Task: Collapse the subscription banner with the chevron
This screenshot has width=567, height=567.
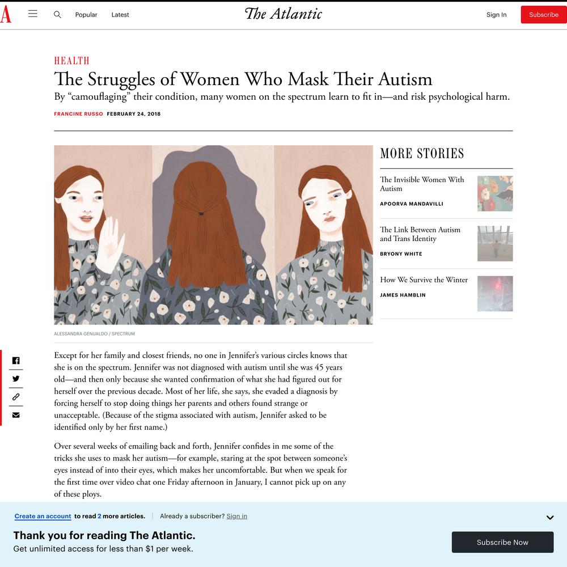Action: point(550,518)
